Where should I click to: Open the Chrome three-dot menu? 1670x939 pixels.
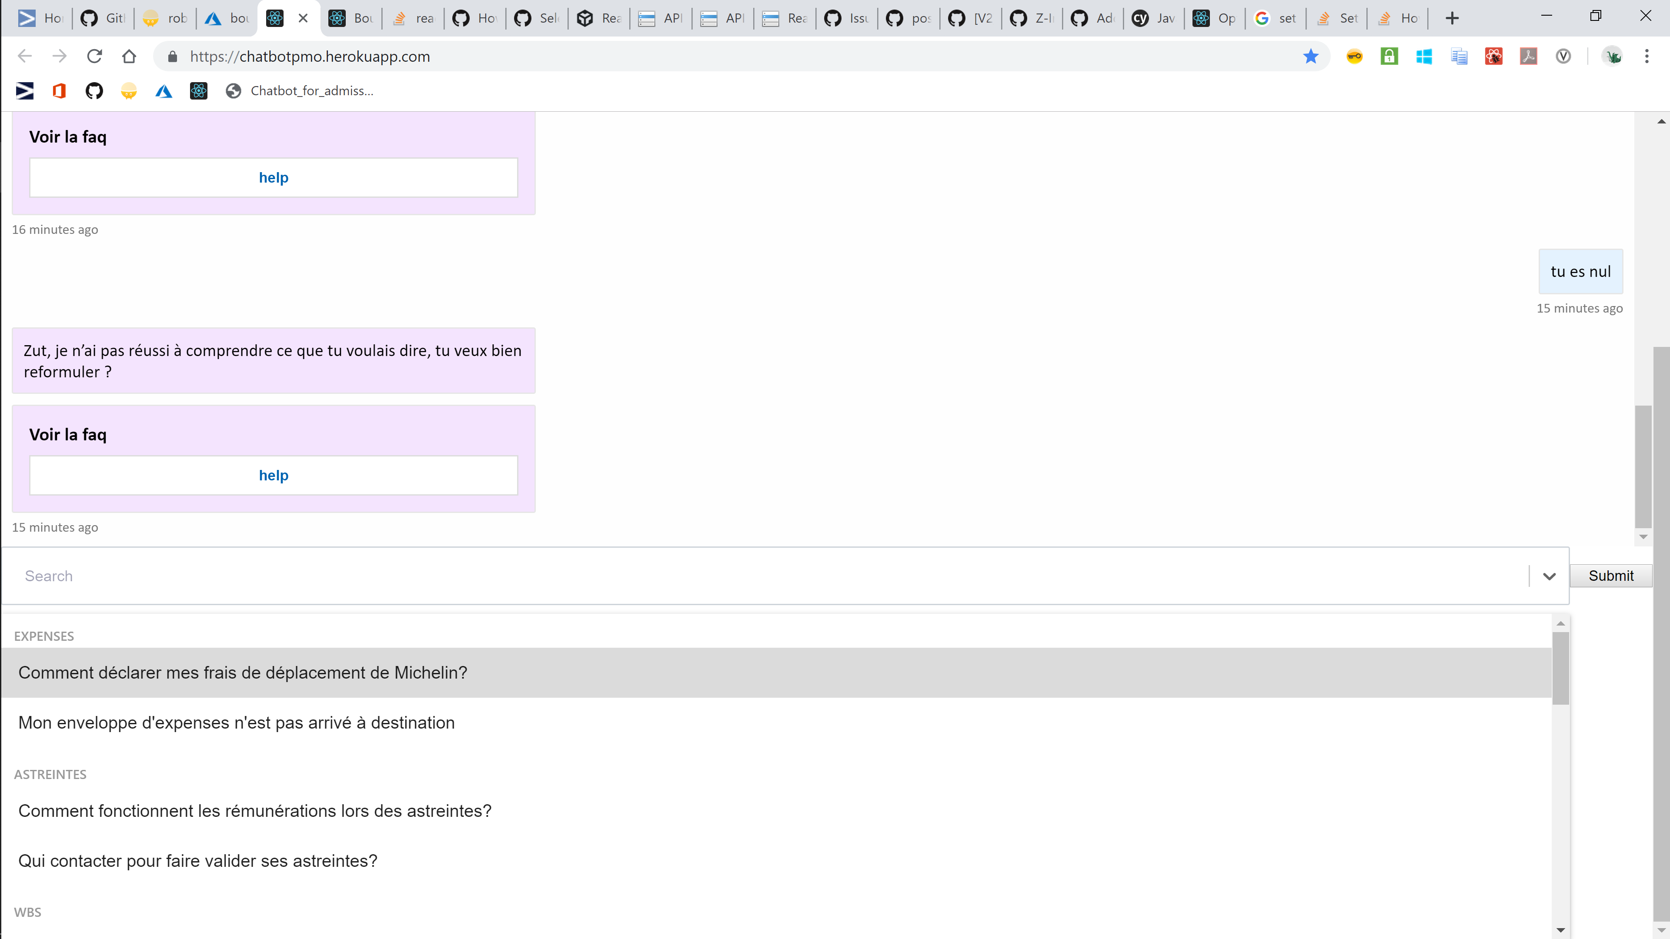coord(1646,57)
